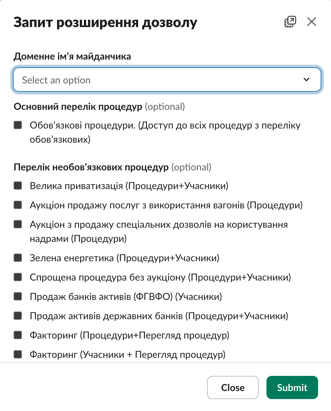Click the Велика приватизація label text

(129, 186)
